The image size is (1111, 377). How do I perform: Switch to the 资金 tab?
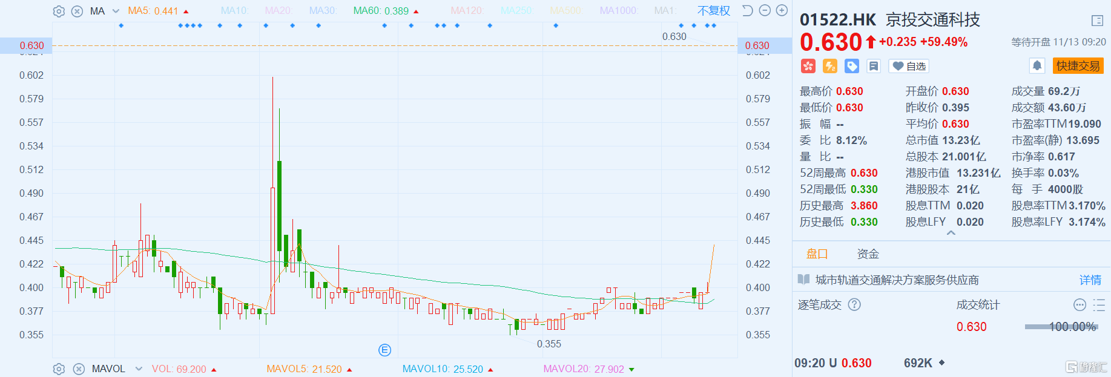[x=868, y=254]
